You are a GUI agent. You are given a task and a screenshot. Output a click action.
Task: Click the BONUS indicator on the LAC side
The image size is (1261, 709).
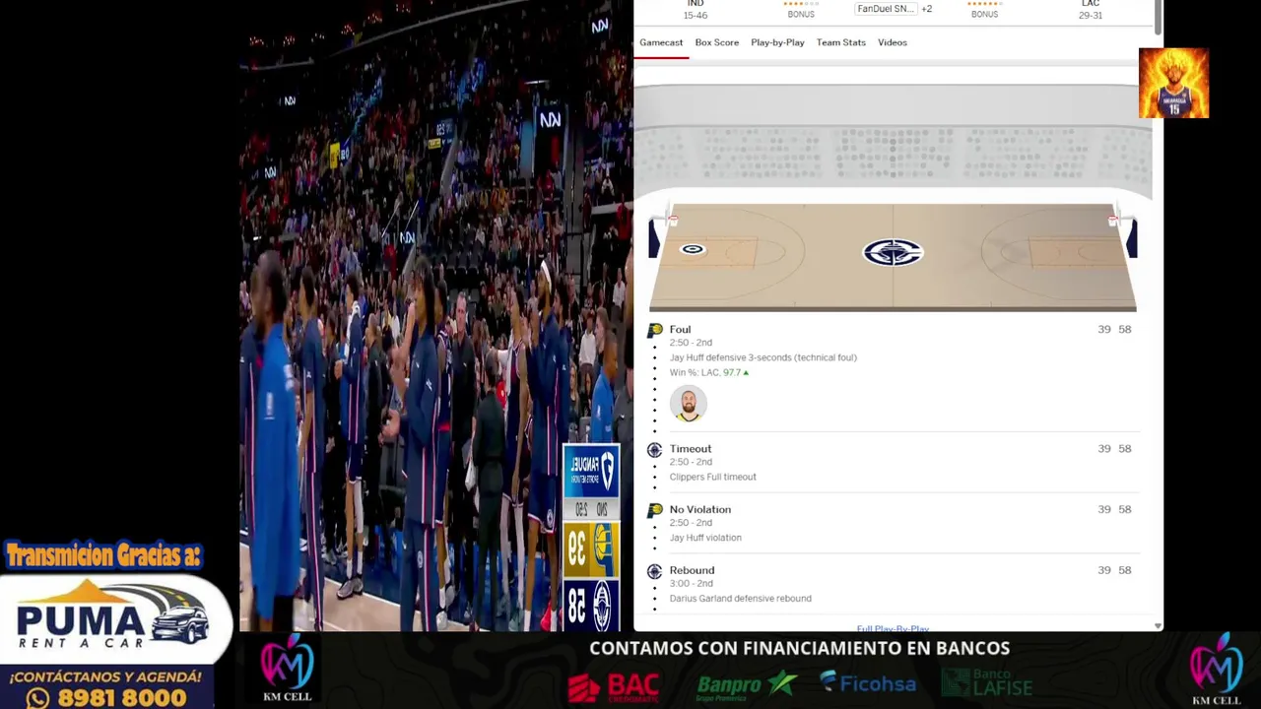(x=984, y=15)
